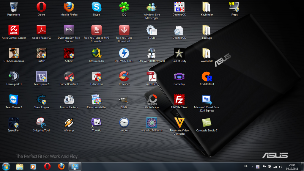Select the SpeedFan icon
The image size is (304, 171).
tap(14, 125)
